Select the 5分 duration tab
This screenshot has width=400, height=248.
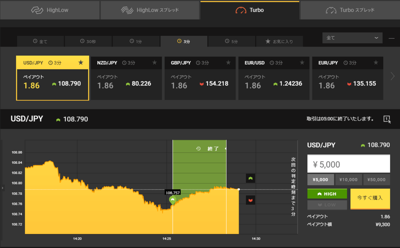pos(231,41)
